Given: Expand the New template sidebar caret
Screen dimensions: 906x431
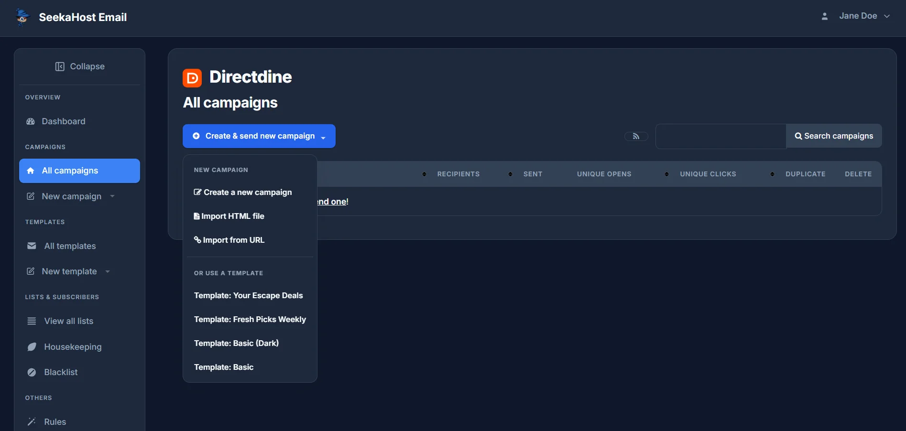Looking at the screenshot, I should (x=108, y=271).
